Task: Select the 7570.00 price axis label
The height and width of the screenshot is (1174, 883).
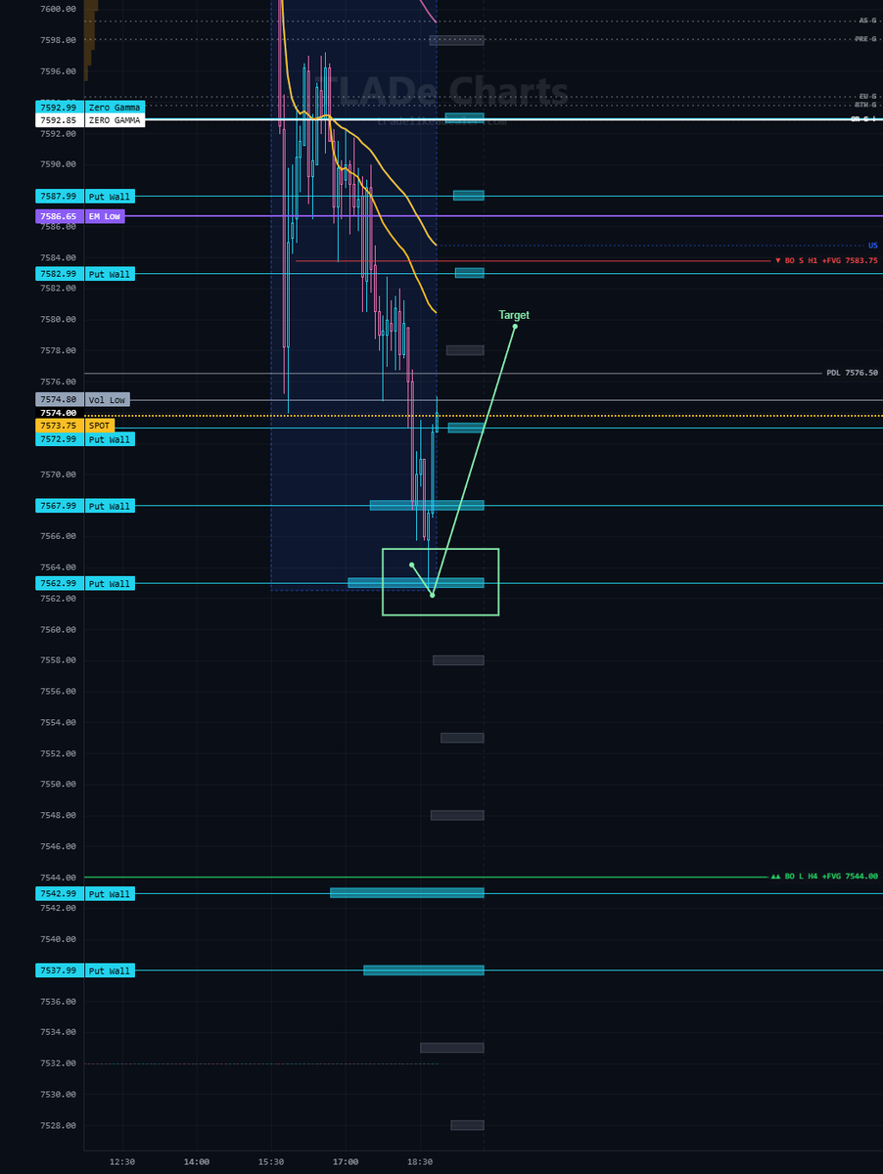Action: [x=59, y=474]
